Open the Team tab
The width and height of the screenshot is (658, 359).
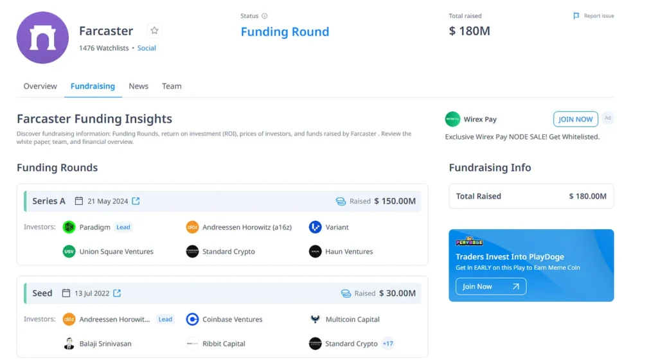click(172, 86)
